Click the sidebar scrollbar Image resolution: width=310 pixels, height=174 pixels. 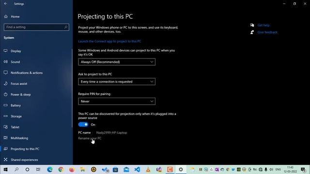pos(72,88)
